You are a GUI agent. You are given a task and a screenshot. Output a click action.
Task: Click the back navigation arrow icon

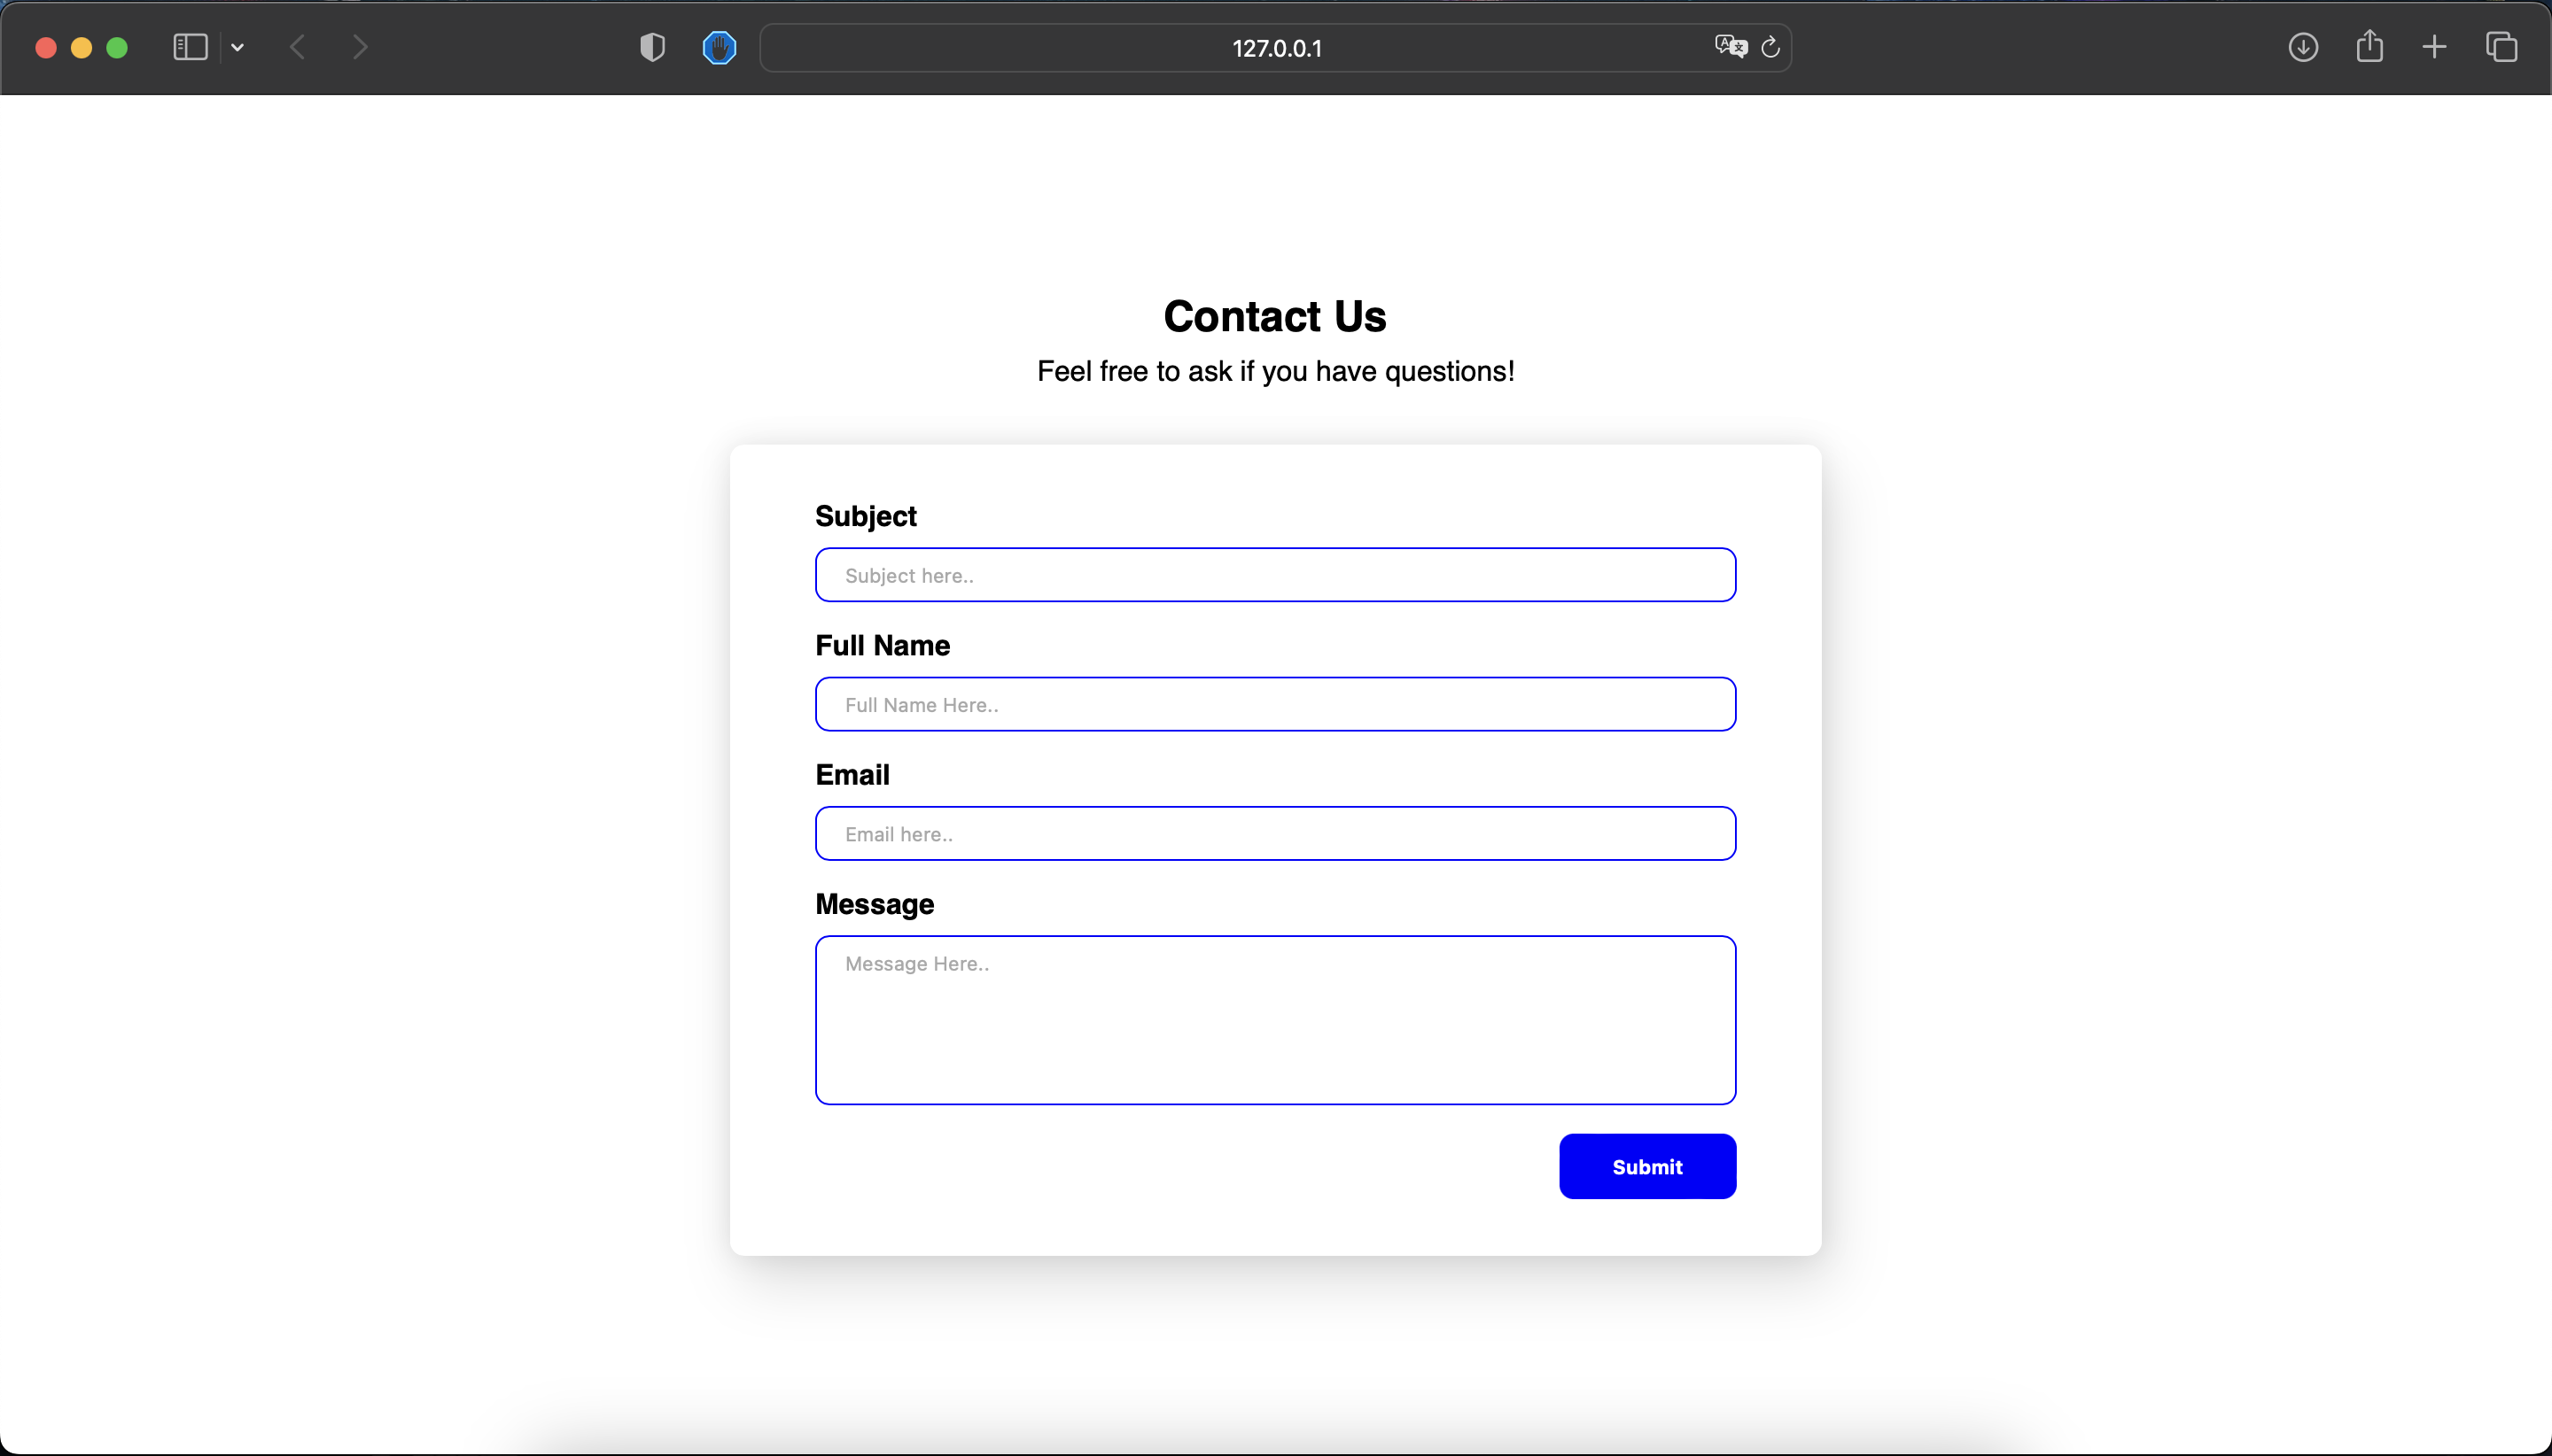(x=298, y=47)
